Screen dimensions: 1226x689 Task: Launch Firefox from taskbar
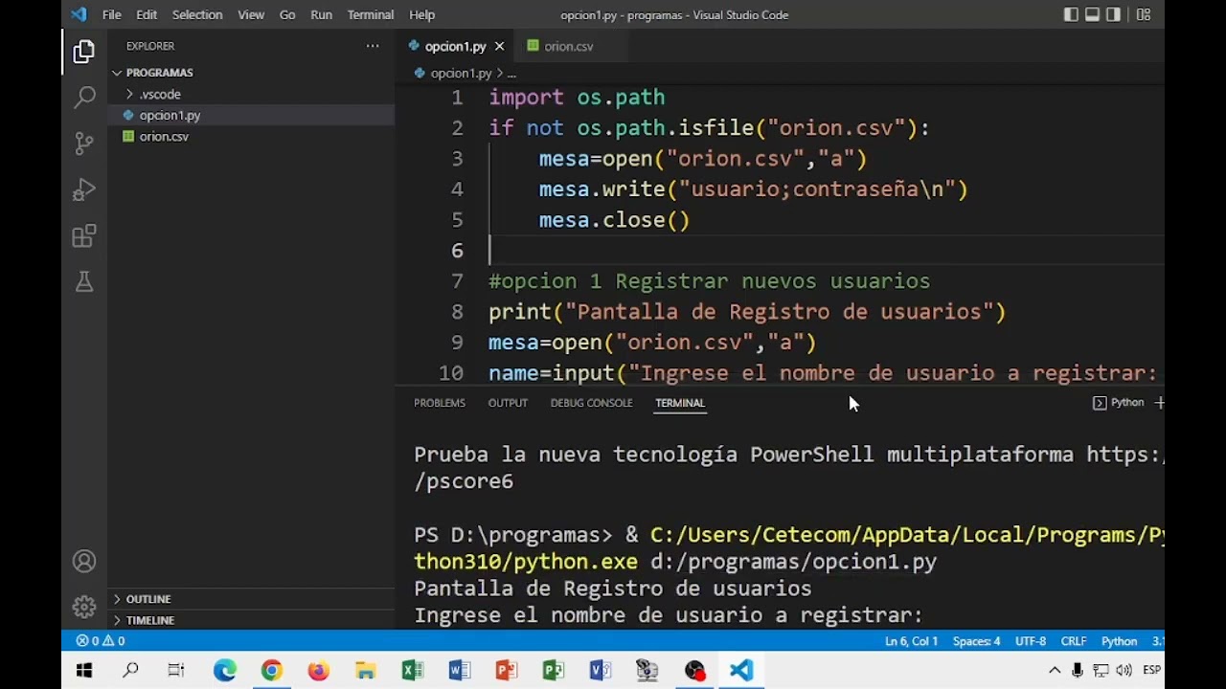[x=318, y=671]
